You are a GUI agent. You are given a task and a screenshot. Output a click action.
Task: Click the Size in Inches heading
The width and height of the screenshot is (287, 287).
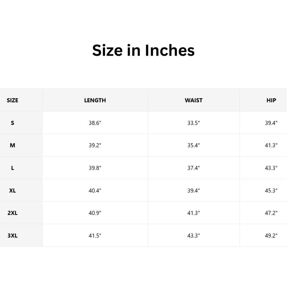(143, 51)
